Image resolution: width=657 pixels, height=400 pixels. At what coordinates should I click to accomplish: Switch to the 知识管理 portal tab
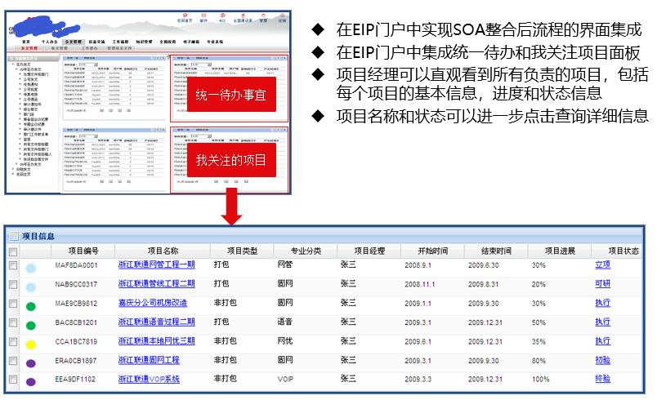[x=144, y=42]
